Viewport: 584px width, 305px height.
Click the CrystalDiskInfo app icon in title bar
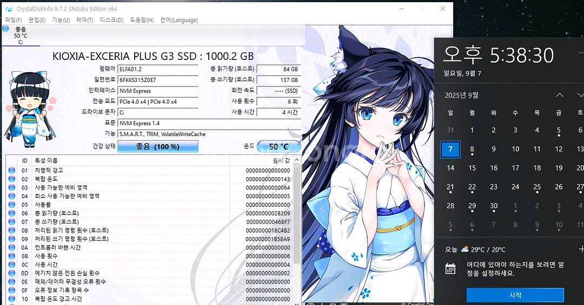click(9, 9)
